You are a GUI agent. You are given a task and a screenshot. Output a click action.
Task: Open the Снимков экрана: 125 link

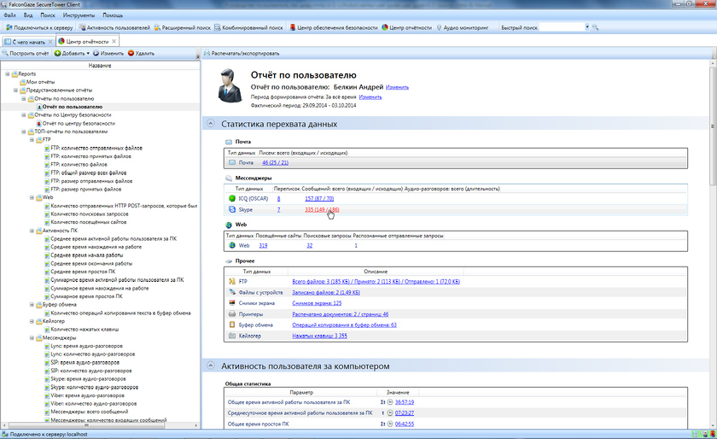(x=317, y=302)
